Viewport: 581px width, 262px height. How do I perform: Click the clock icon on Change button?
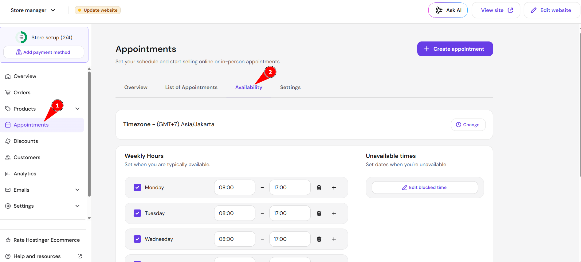coord(459,125)
